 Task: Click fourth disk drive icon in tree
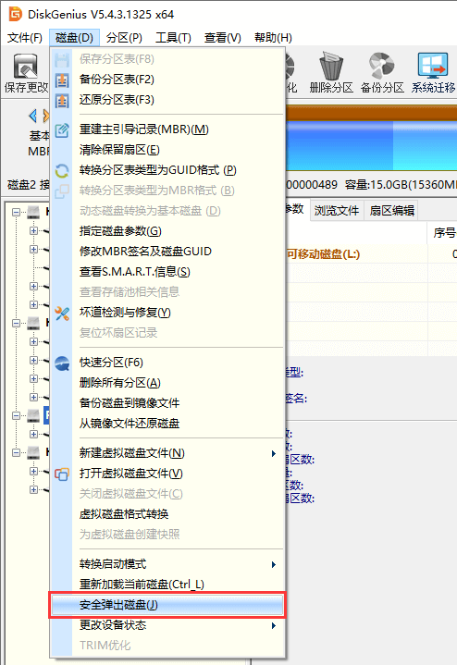(33, 452)
